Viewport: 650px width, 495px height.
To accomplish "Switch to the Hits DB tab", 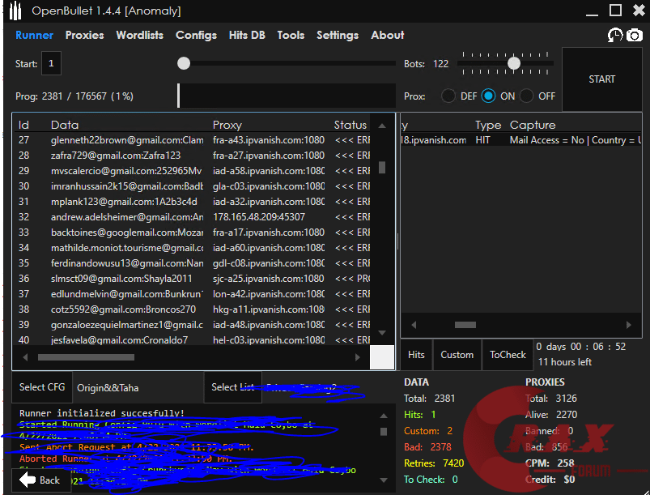I will point(247,35).
